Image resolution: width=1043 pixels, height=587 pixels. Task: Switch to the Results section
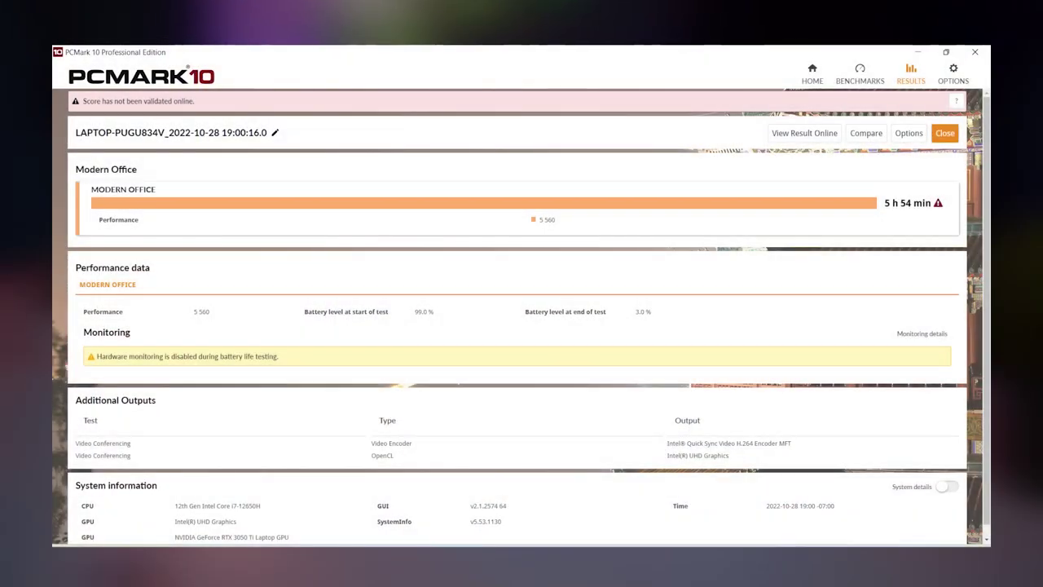(x=910, y=73)
